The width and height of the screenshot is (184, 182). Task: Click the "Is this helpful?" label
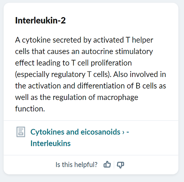(x=76, y=164)
